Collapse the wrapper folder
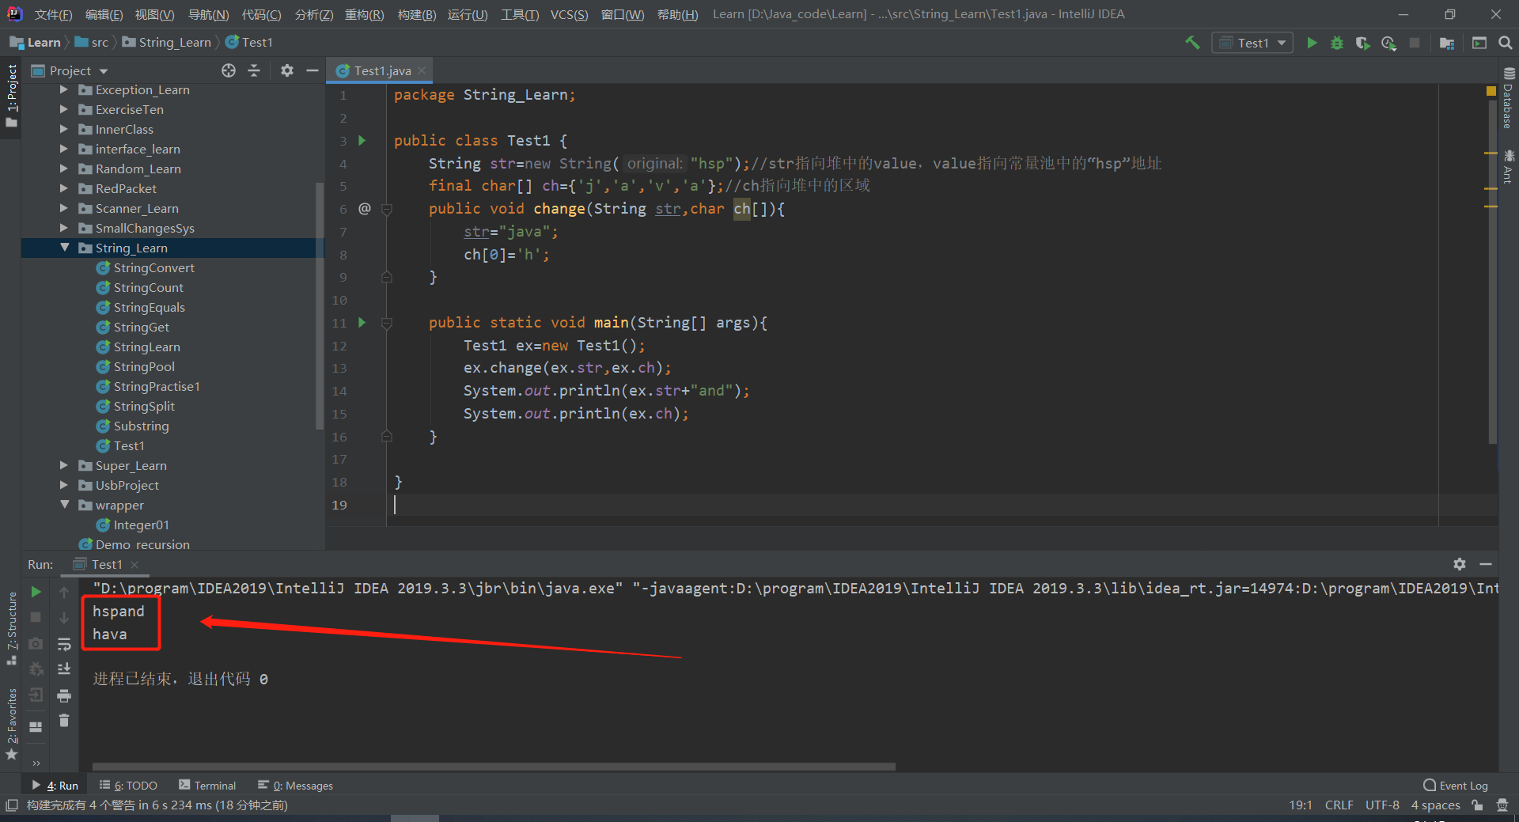This screenshot has height=822, width=1519. [64, 506]
